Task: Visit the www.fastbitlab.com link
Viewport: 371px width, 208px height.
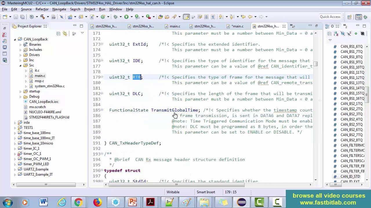Action: pyautogui.click(x=329, y=203)
